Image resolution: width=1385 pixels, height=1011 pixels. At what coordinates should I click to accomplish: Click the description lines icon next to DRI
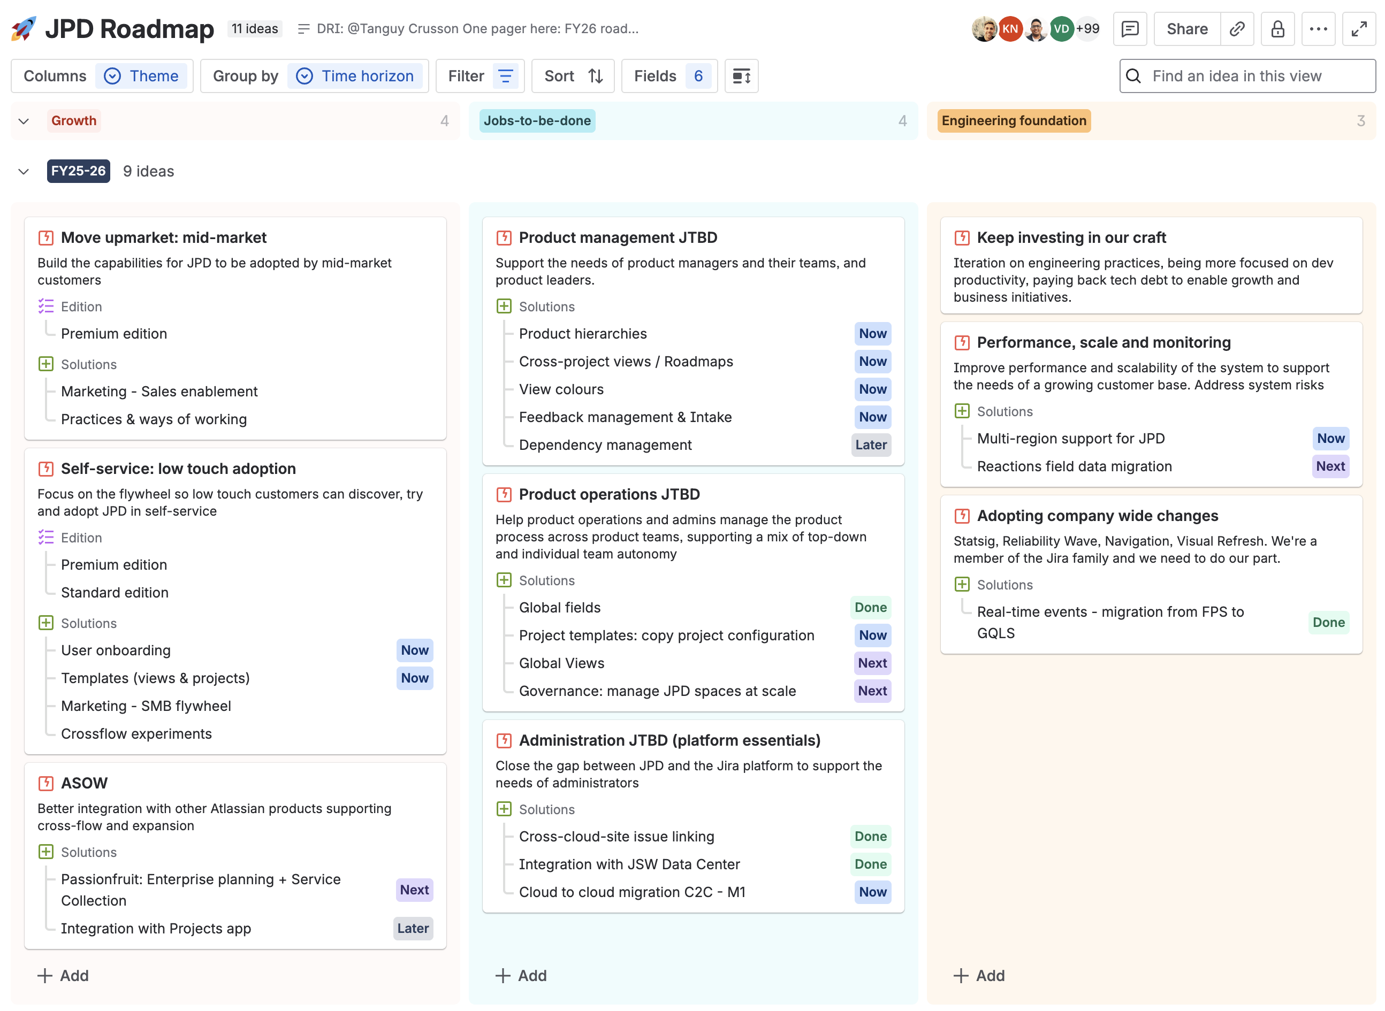(303, 29)
